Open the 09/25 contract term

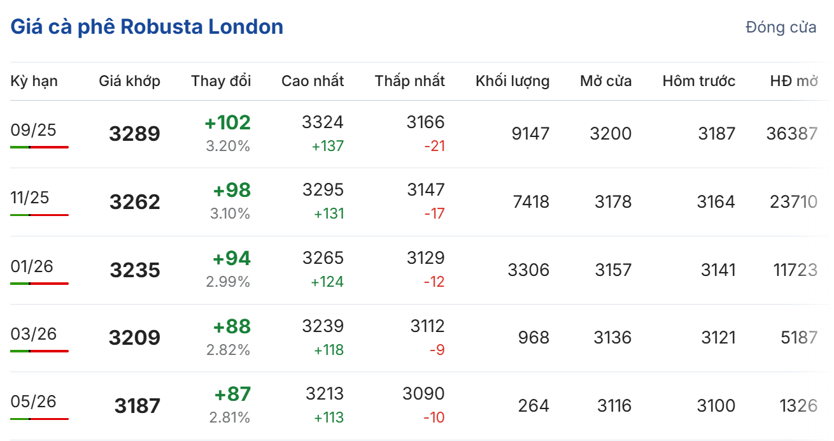pyautogui.click(x=34, y=130)
